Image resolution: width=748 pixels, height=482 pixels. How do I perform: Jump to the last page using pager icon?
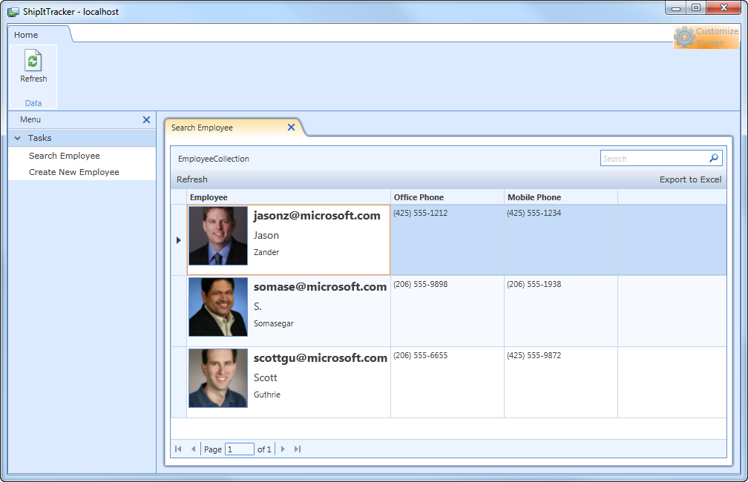pos(298,449)
